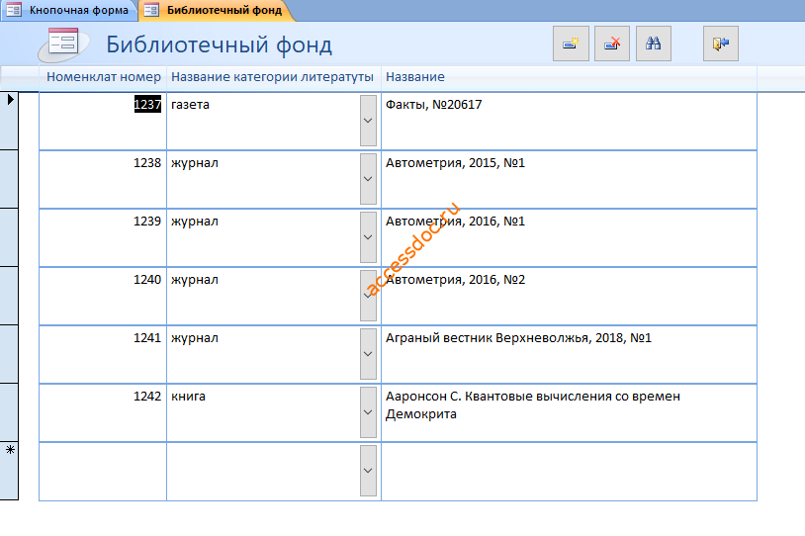
Task: Click title Аграный вестник Верхневолжья, 2018, №1
Action: pos(518,338)
